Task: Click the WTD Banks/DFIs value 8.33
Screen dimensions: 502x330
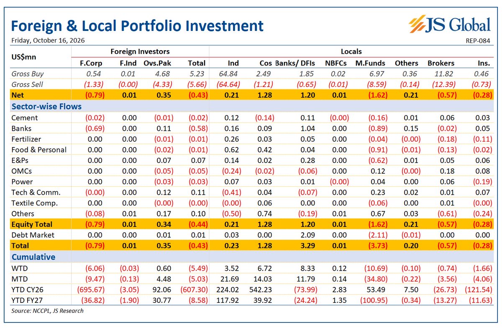Action: [307, 269]
